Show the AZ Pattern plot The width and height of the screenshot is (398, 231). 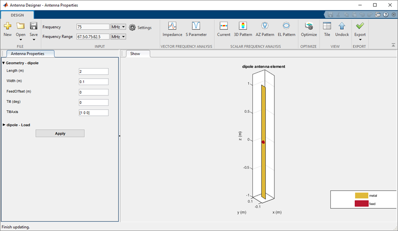[265, 26]
